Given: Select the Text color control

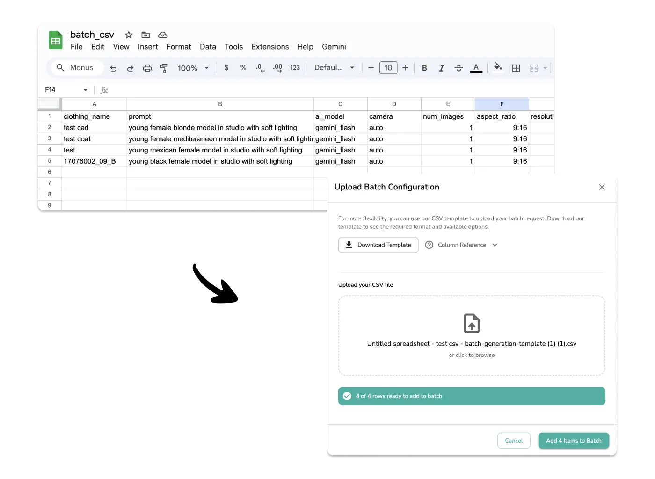Looking at the screenshot, I should (x=476, y=68).
